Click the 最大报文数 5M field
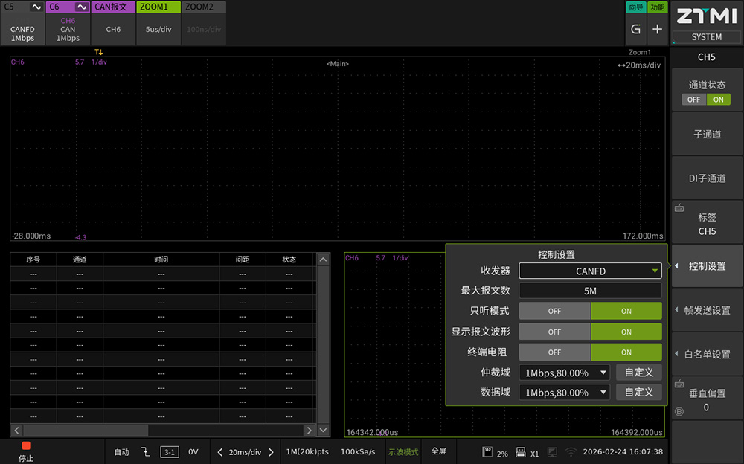This screenshot has height=464, width=744. coord(590,291)
